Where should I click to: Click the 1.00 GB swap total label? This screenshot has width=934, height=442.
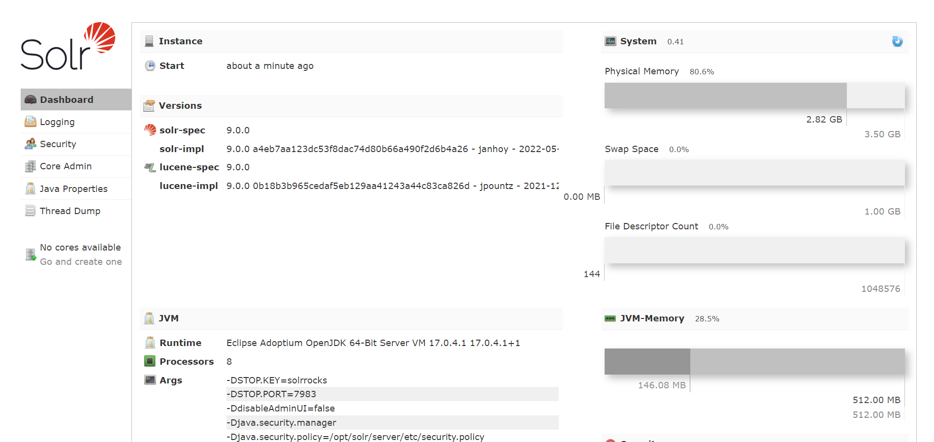pos(882,212)
